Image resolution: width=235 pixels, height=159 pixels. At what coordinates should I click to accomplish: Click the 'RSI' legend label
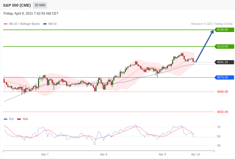pyautogui.click(x=11, y=119)
